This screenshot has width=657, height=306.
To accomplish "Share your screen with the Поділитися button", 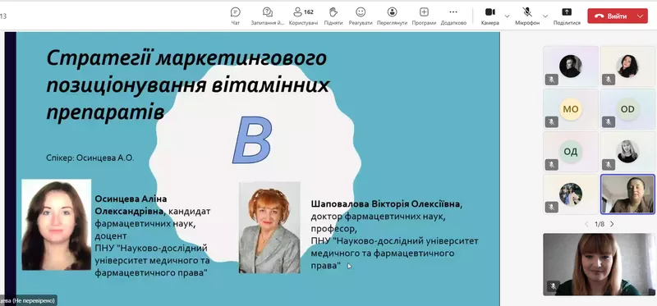I will tap(567, 16).
